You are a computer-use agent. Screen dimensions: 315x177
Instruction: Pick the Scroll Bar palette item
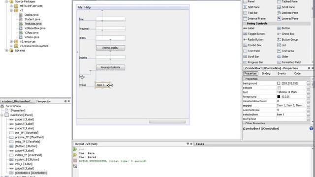pyautogui.click(x=251, y=57)
